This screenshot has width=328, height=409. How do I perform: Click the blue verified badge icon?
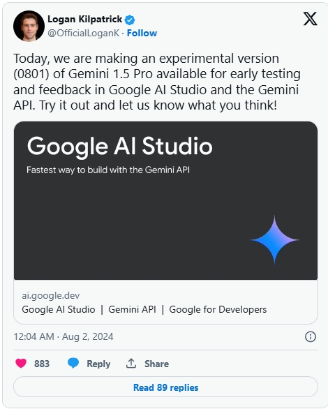(x=130, y=20)
